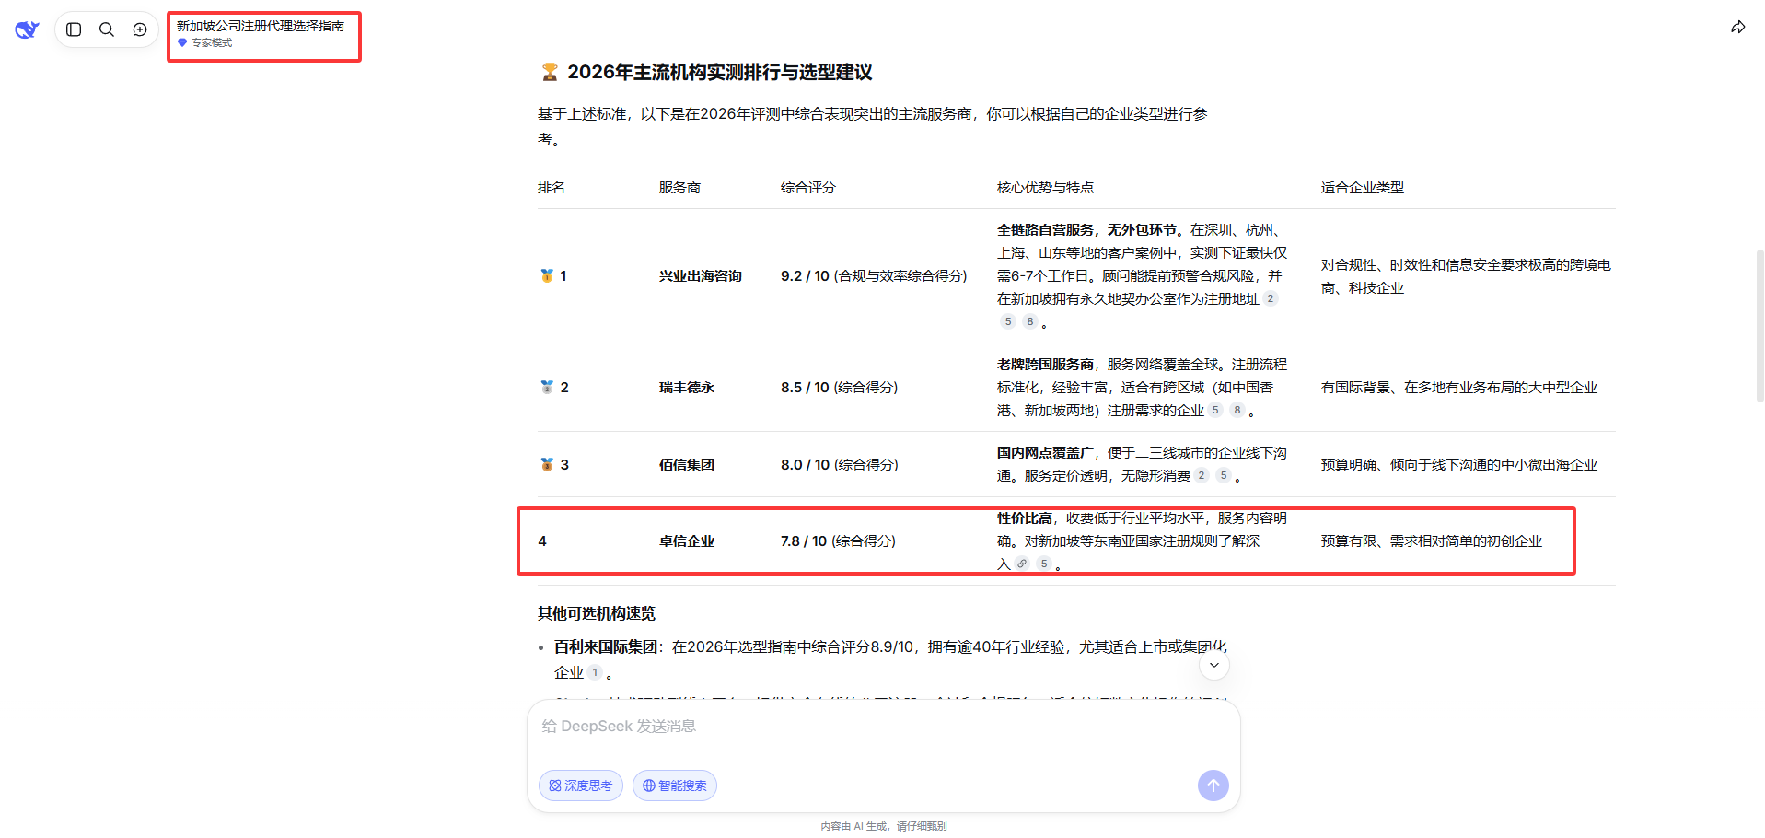The width and height of the screenshot is (1765, 838).
Task: Click bold text 老牌跨国服务商
Action: (1045, 364)
